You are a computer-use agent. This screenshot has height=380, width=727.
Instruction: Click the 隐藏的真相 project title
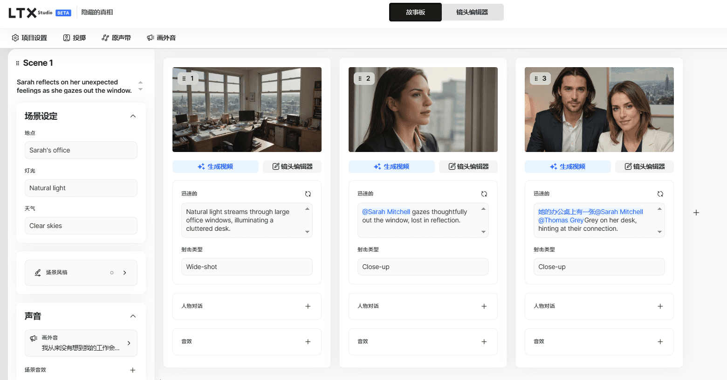tap(97, 12)
